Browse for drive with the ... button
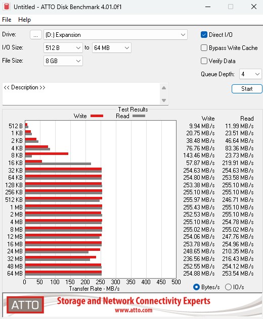 click(x=36, y=35)
